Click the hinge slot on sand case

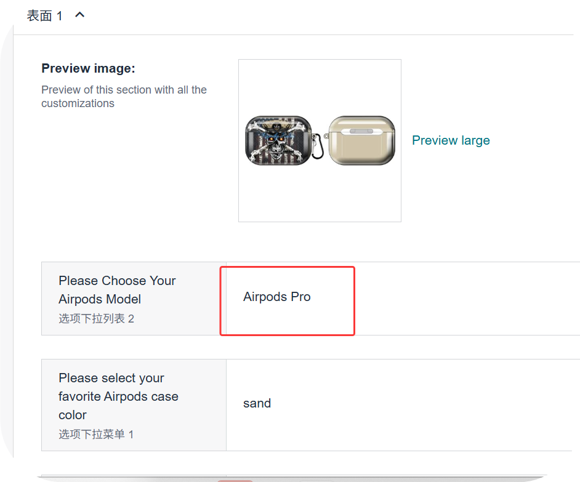pos(361,131)
